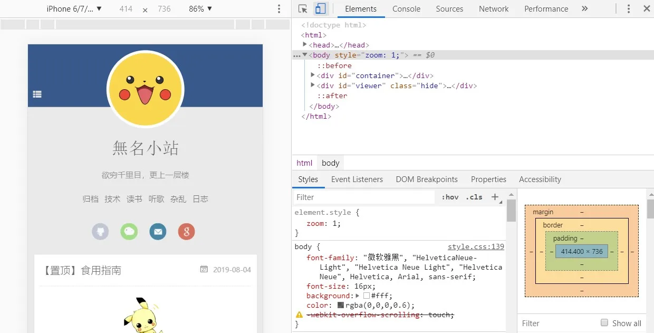654x333 pixels.
Task: Open the 技术 navigation link
Action: (112, 199)
